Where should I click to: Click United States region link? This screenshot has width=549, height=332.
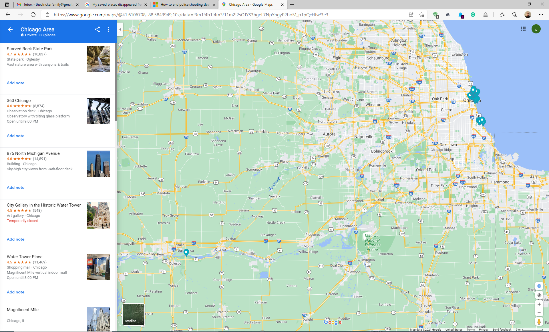click(454, 330)
